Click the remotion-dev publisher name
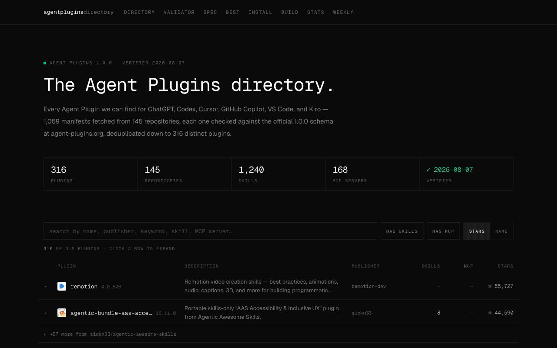Screen dimensions: 557x348 coord(369,286)
